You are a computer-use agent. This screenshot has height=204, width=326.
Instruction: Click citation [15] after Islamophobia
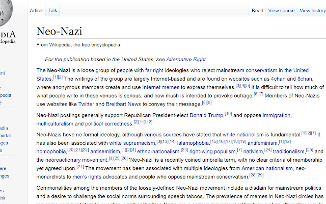(213, 141)
